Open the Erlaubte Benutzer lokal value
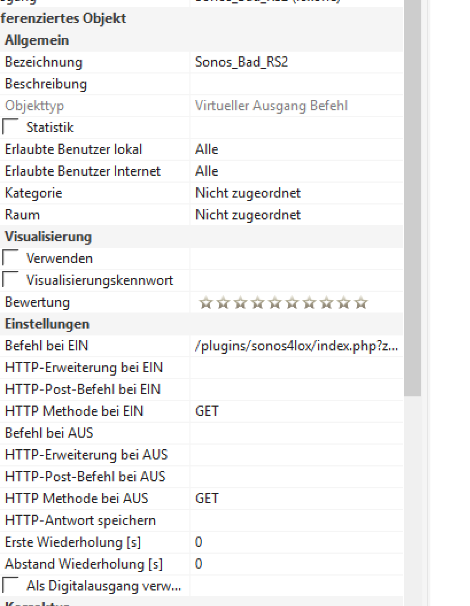The height and width of the screenshot is (606, 470). coord(296,149)
